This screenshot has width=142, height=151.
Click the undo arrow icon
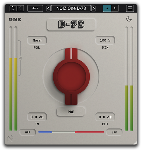click(x=13, y=8)
